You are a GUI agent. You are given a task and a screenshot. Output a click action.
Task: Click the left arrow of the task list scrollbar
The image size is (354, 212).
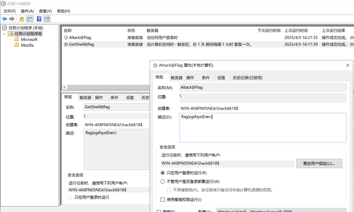pyautogui.click(x=64, y=87)
